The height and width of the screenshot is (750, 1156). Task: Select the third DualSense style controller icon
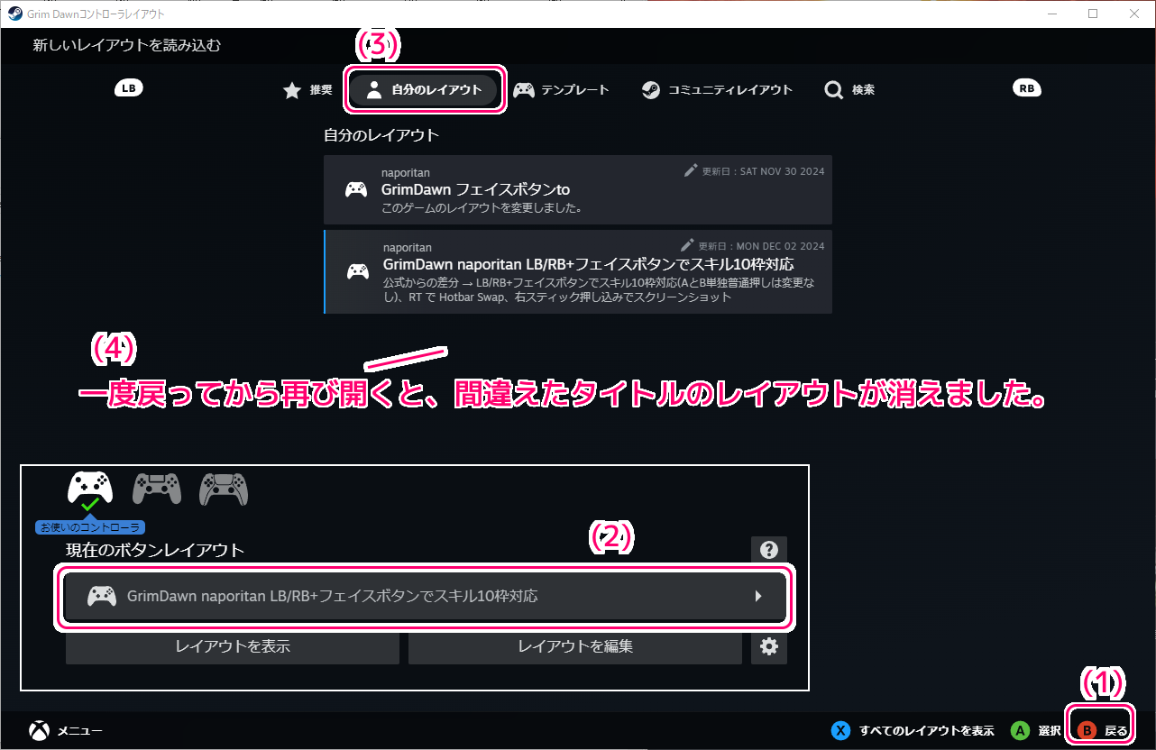pos(224,489)
